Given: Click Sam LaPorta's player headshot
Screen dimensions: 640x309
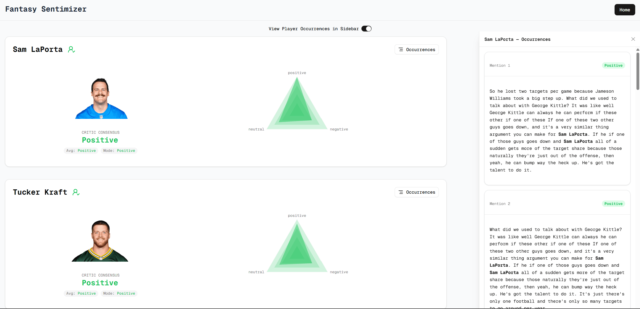Looking at the screenshot, I should click(101, 98).
